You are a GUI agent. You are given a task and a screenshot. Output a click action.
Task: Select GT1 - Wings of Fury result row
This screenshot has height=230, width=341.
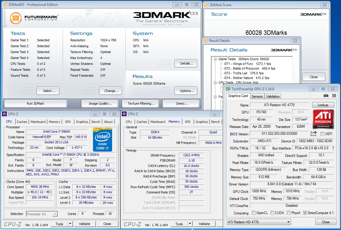(247, 64)
